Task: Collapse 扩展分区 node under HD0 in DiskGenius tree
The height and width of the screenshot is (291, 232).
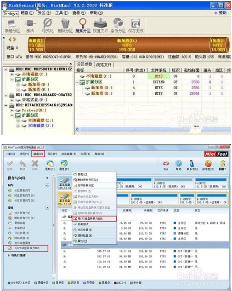Action: [x=12, y=80]
